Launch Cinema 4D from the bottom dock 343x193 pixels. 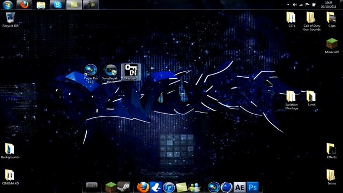tap(226, 187)
